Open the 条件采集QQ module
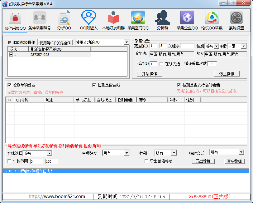This screenshot has height=203, width=253. [15, 21]
